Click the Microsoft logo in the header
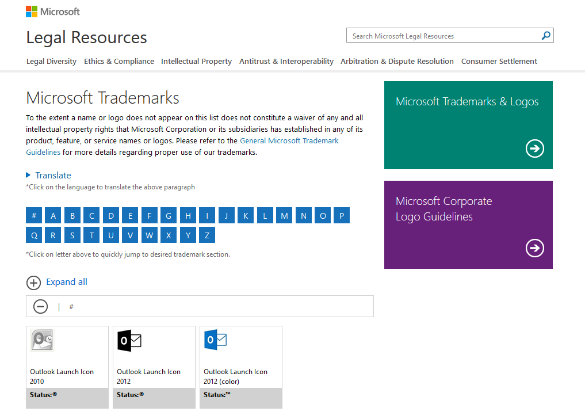 [x=52, y=12]
